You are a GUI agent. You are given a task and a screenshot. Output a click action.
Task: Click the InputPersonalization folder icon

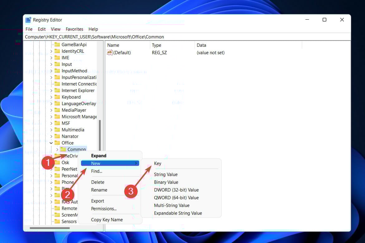coord(57,77)
